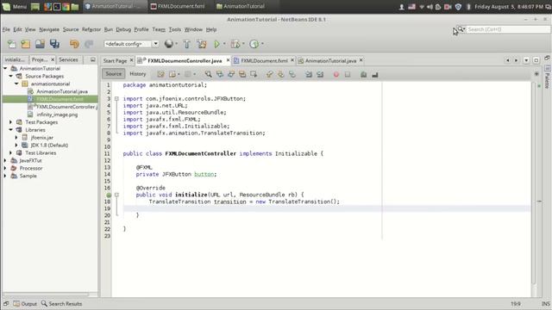The image size is (552, 310).
Task: Run the project with green play icon
Action: [216, 44]
